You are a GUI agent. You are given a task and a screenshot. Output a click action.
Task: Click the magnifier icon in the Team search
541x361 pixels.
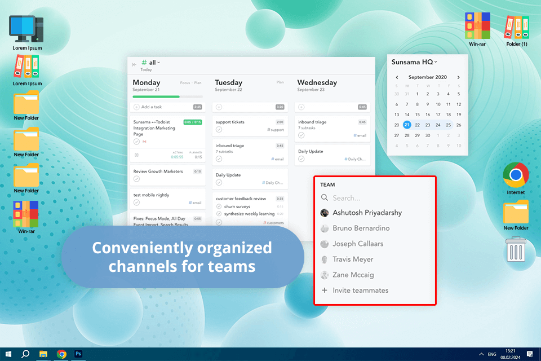(x=325, y=197)
